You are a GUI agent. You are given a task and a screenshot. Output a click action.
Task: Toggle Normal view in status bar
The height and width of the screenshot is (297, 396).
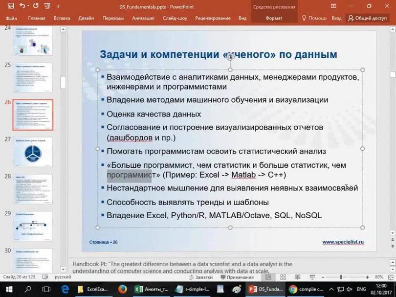click(x=268, y=277)
